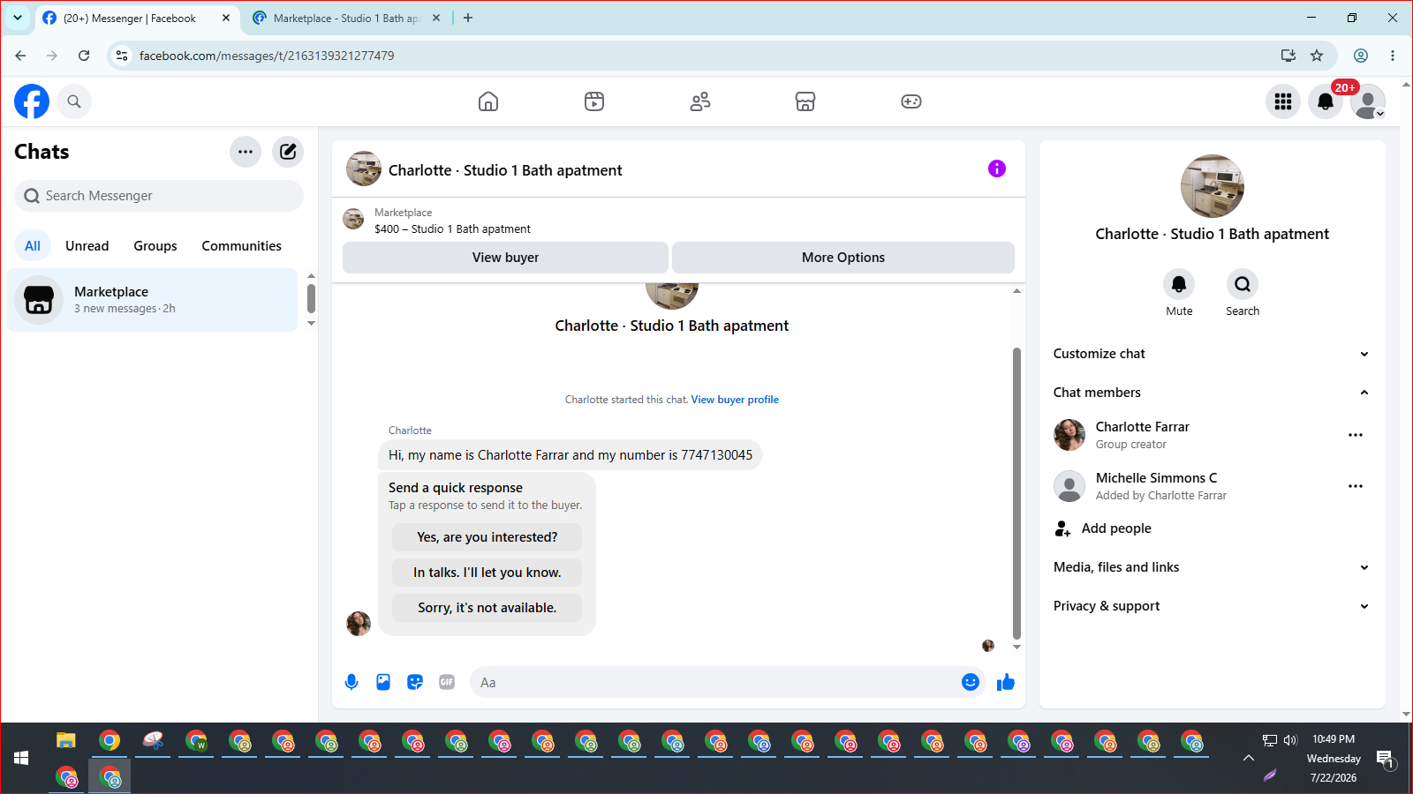The height and width of the screenshot is (794, 1413).
Task: Record a voice clip with microphone icon
Action: point(351,682)
